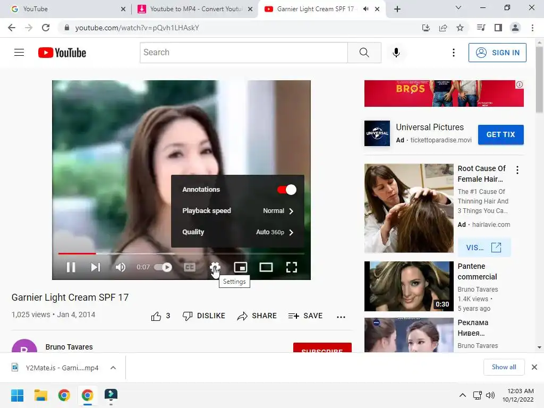This screenshot has width=544, height=408.
Task: Mute the Garnier tab audio icon
Action: coord(365,9)
